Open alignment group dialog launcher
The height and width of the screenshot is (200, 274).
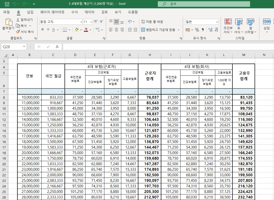[x=181, y=38]
